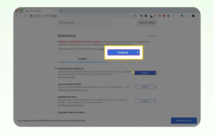This screenshot has width=214, height=134.
Task: Click the gray circle extension icon
Action: click(186, 16)
